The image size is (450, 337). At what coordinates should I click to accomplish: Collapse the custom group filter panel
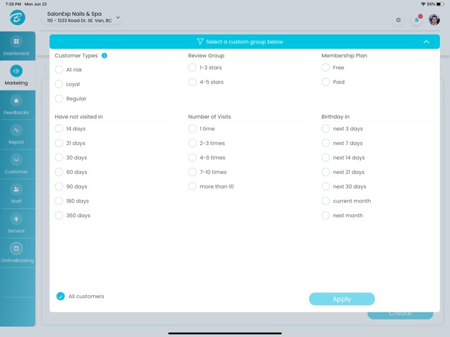tap(426, 41)
